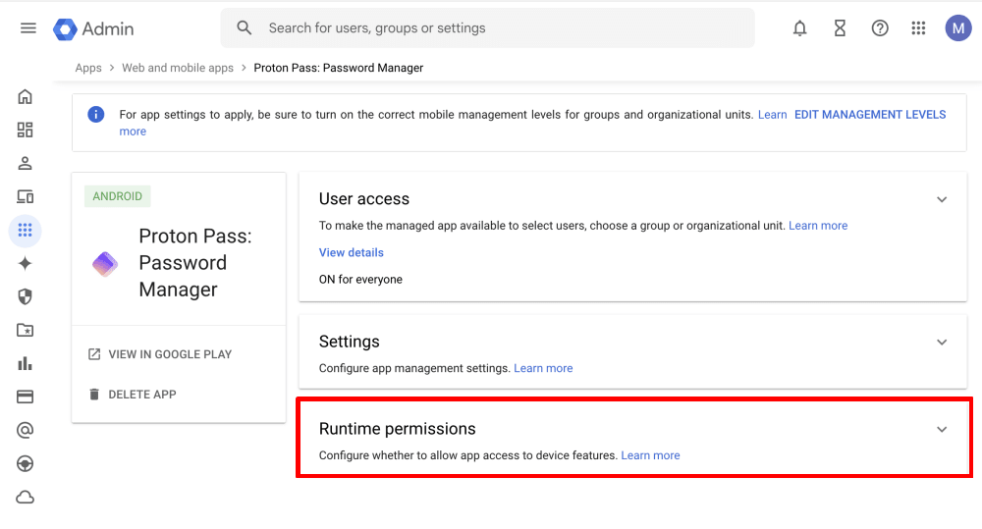Open Account at-sign icon in sidebar

[x=26, y=430]
